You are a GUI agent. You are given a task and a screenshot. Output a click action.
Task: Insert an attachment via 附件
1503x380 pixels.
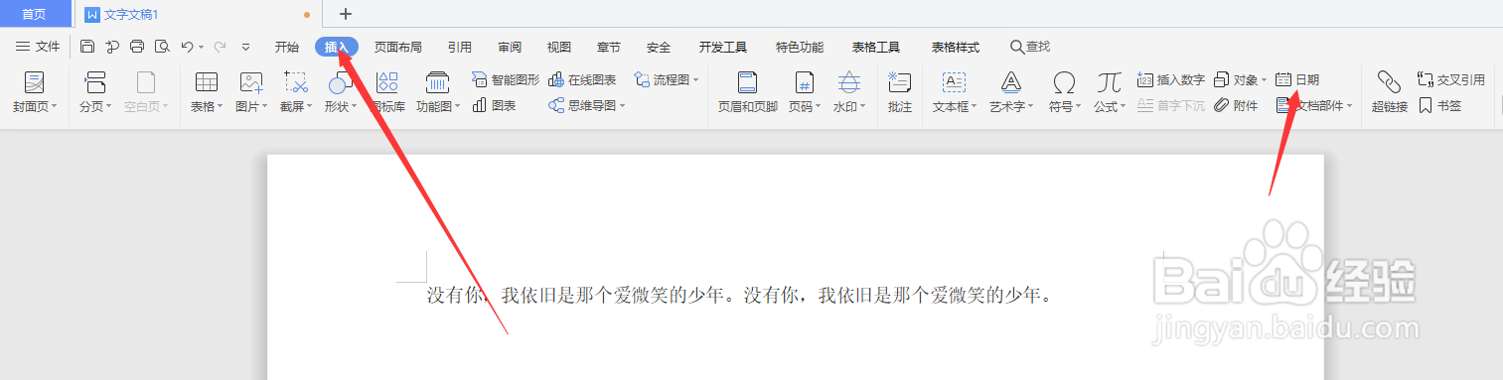(1236, 105)
